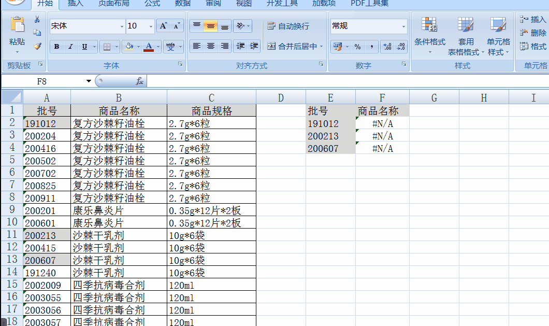Decrease font size with small A
The width and height of the screenshot is (549, 326).
[x=177, y=26]
